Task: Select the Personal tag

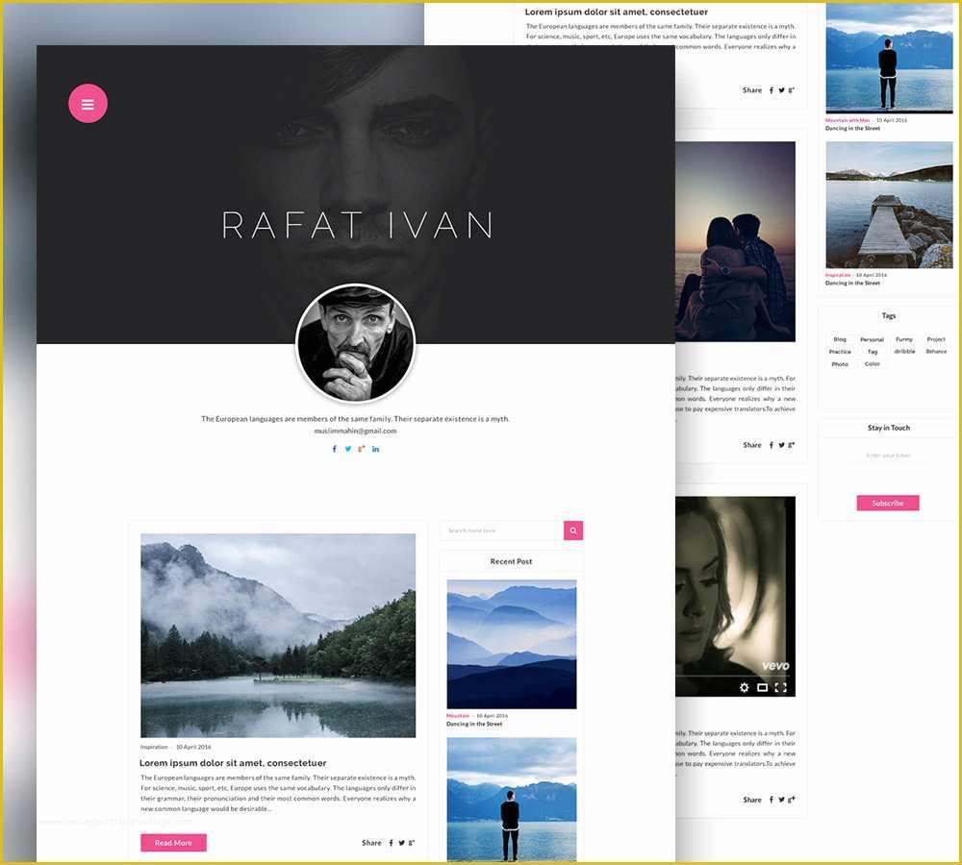Action: tap(872, 339)
